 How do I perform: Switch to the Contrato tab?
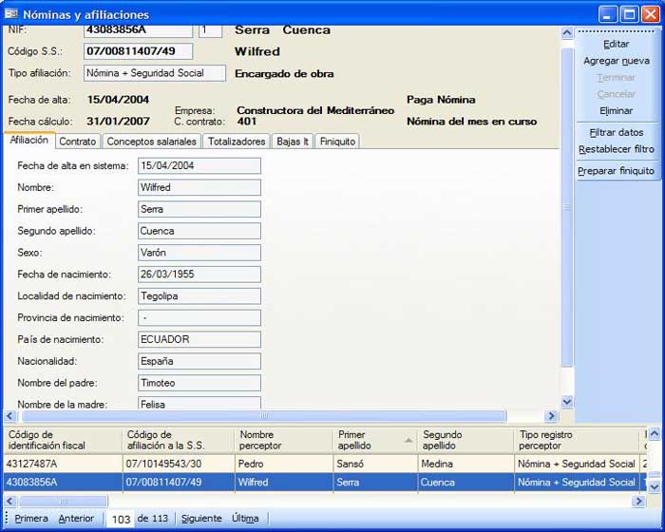77,142
